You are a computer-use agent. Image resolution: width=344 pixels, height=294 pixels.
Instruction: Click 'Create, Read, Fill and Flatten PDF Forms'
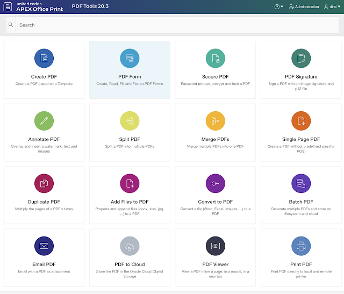(x=130, y=84)
